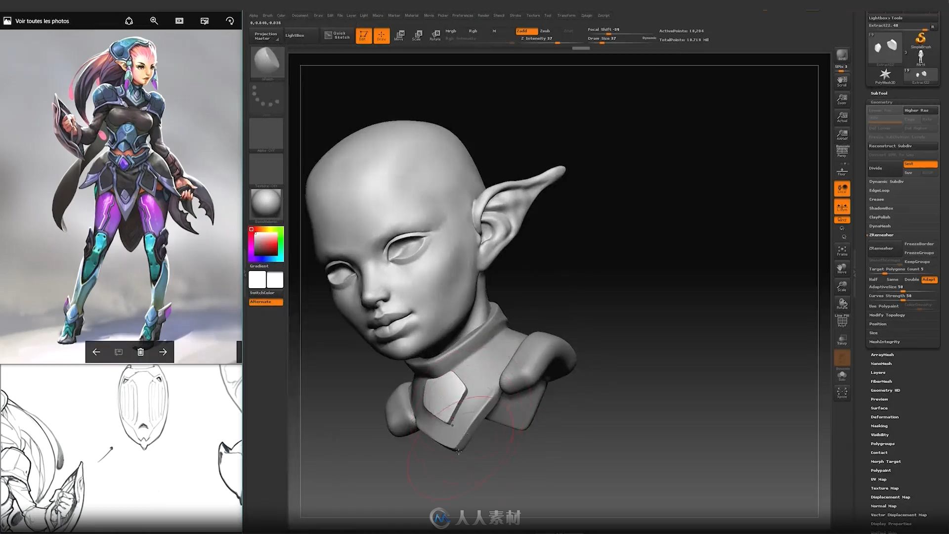Screen dimensions: 949x534
Task: Expand the SubTool section
Action: [879, 93]
